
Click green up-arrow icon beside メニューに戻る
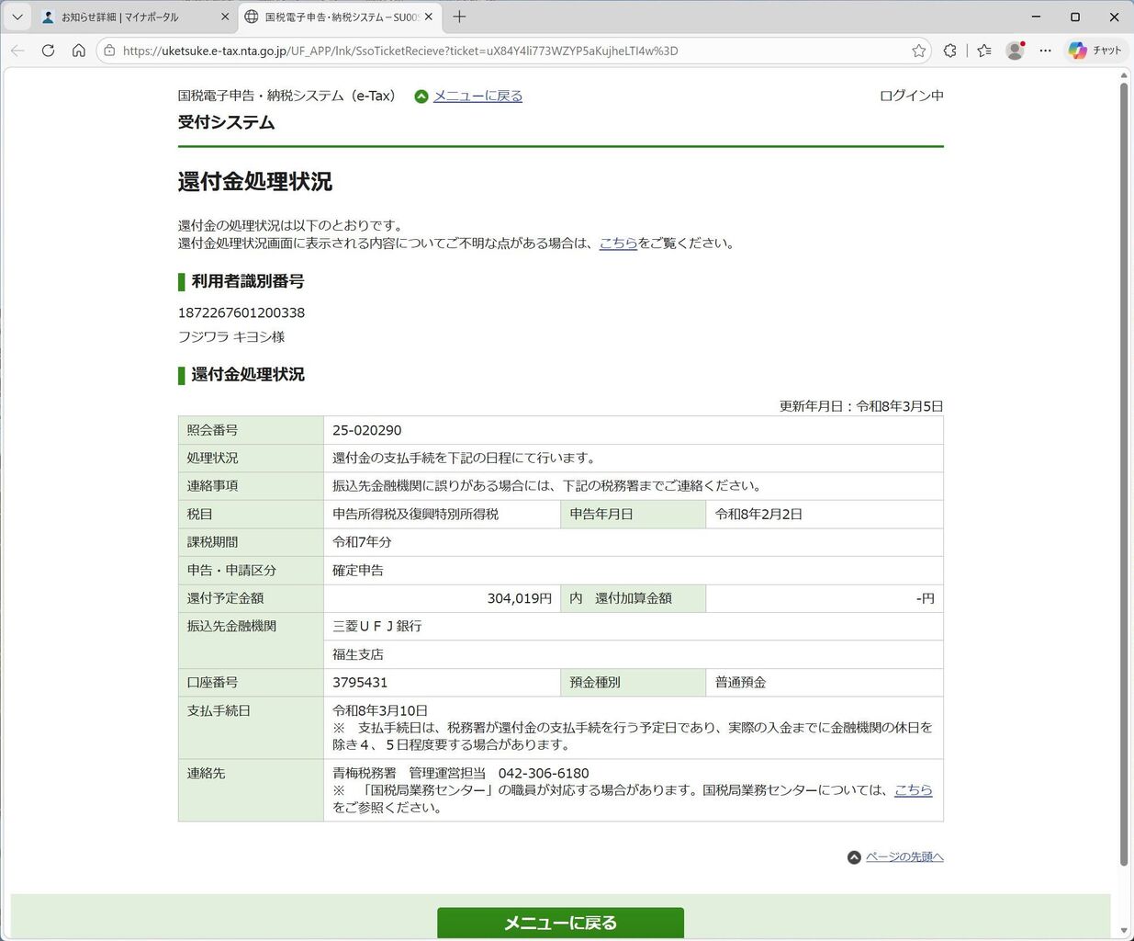(x=421, y=96)
